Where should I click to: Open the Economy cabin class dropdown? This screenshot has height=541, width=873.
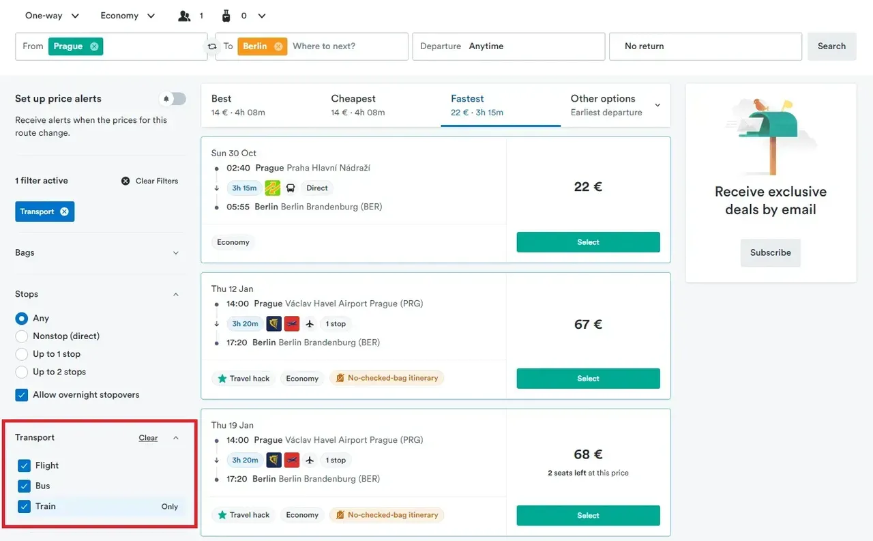[128, 16]
